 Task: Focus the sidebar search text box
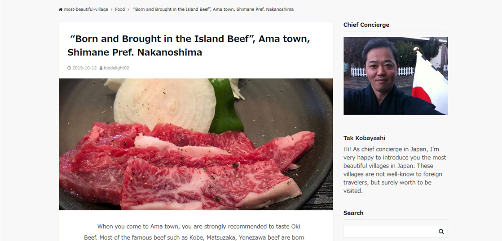pos(390,231)
